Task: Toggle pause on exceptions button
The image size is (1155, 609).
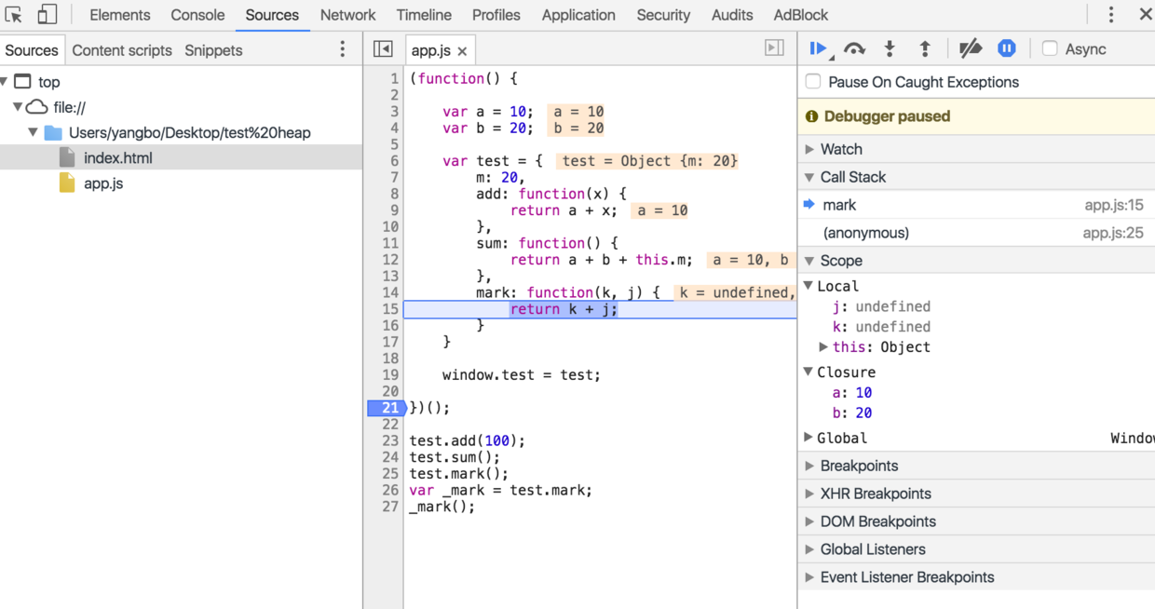Action: [x=1007, y=48]
